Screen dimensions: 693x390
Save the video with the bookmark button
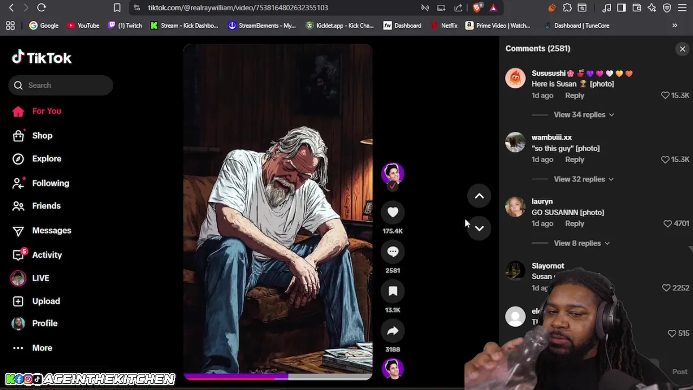(393, 291)
